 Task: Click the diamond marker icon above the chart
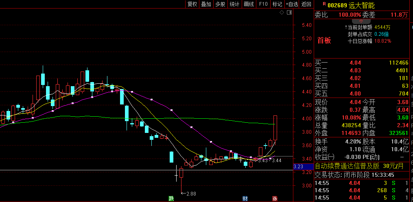[x=282, y=12]
